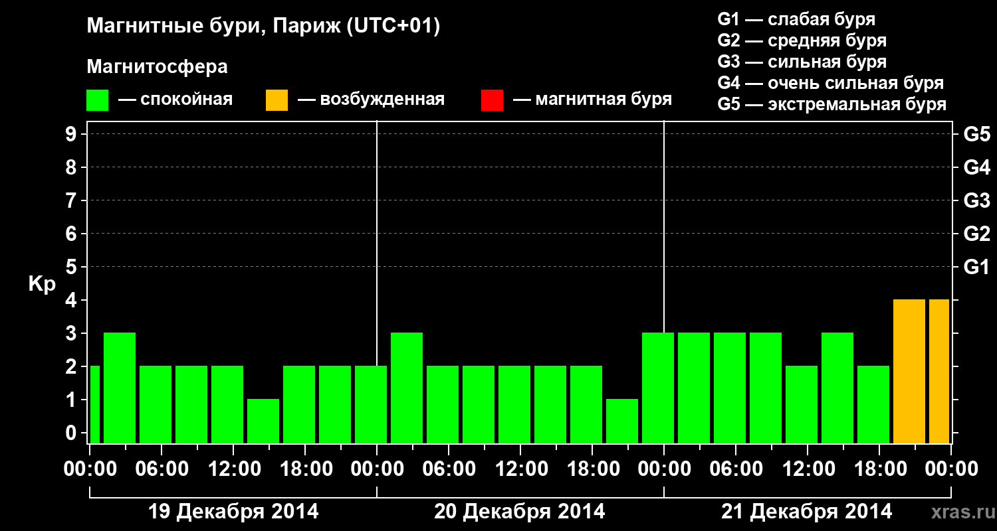
Task: Click the 'Kp' axis title
Action: click(41, 284)
